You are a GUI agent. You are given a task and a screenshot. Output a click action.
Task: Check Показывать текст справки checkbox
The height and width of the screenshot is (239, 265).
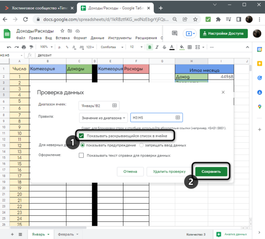point(81,155)
